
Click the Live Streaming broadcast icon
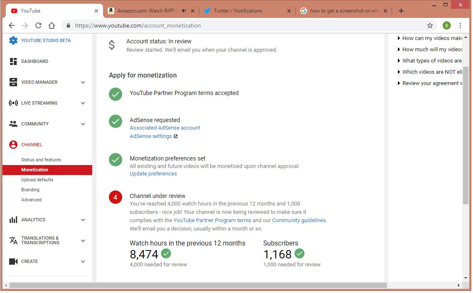click(13, 103)
